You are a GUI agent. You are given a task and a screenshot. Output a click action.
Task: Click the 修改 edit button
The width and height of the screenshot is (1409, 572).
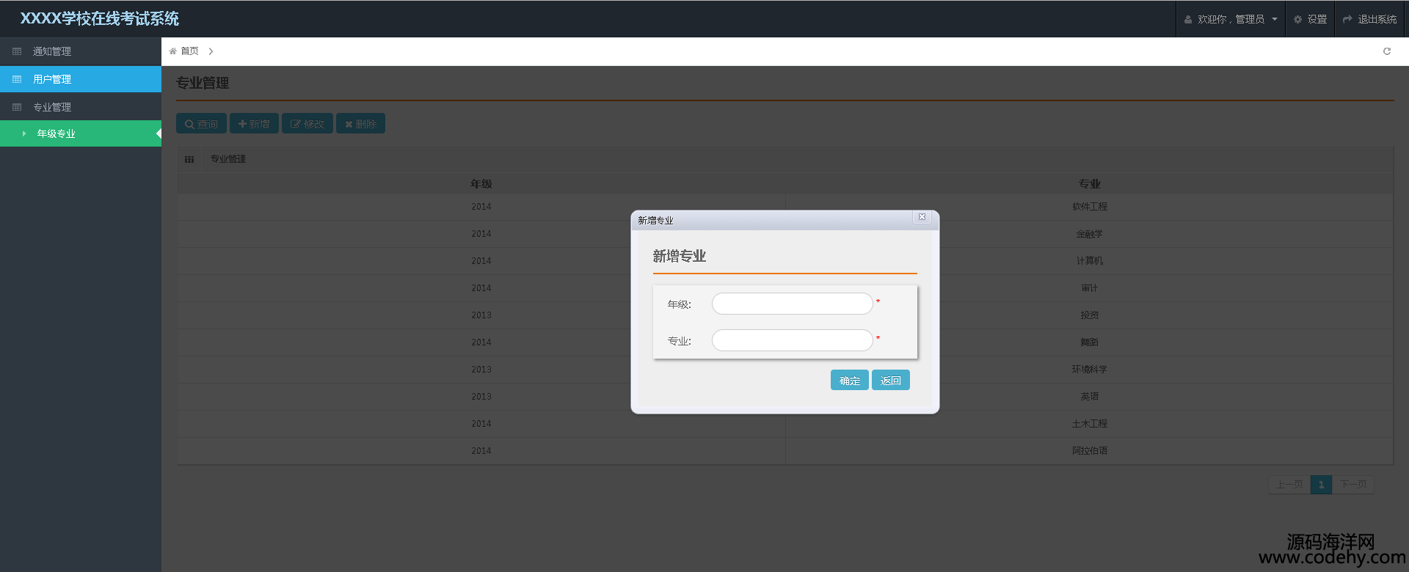click(307, 123)
